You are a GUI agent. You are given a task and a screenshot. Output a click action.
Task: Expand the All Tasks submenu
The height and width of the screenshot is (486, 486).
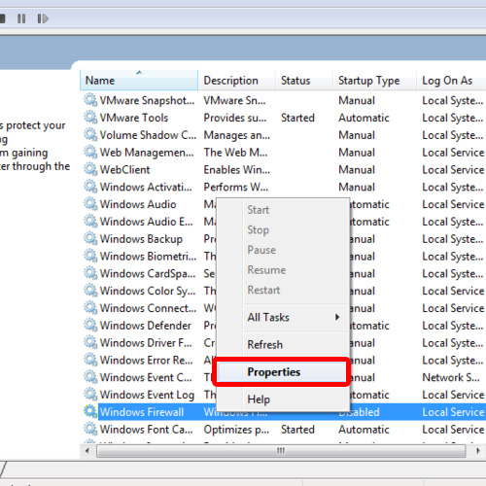coord(281,317)
